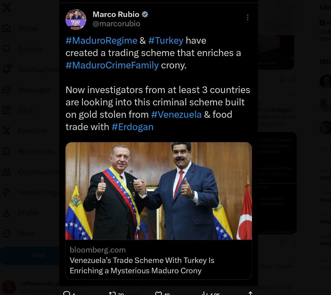
Task: Expand the More options menu in sidebar
Action: tap(6, 234)
